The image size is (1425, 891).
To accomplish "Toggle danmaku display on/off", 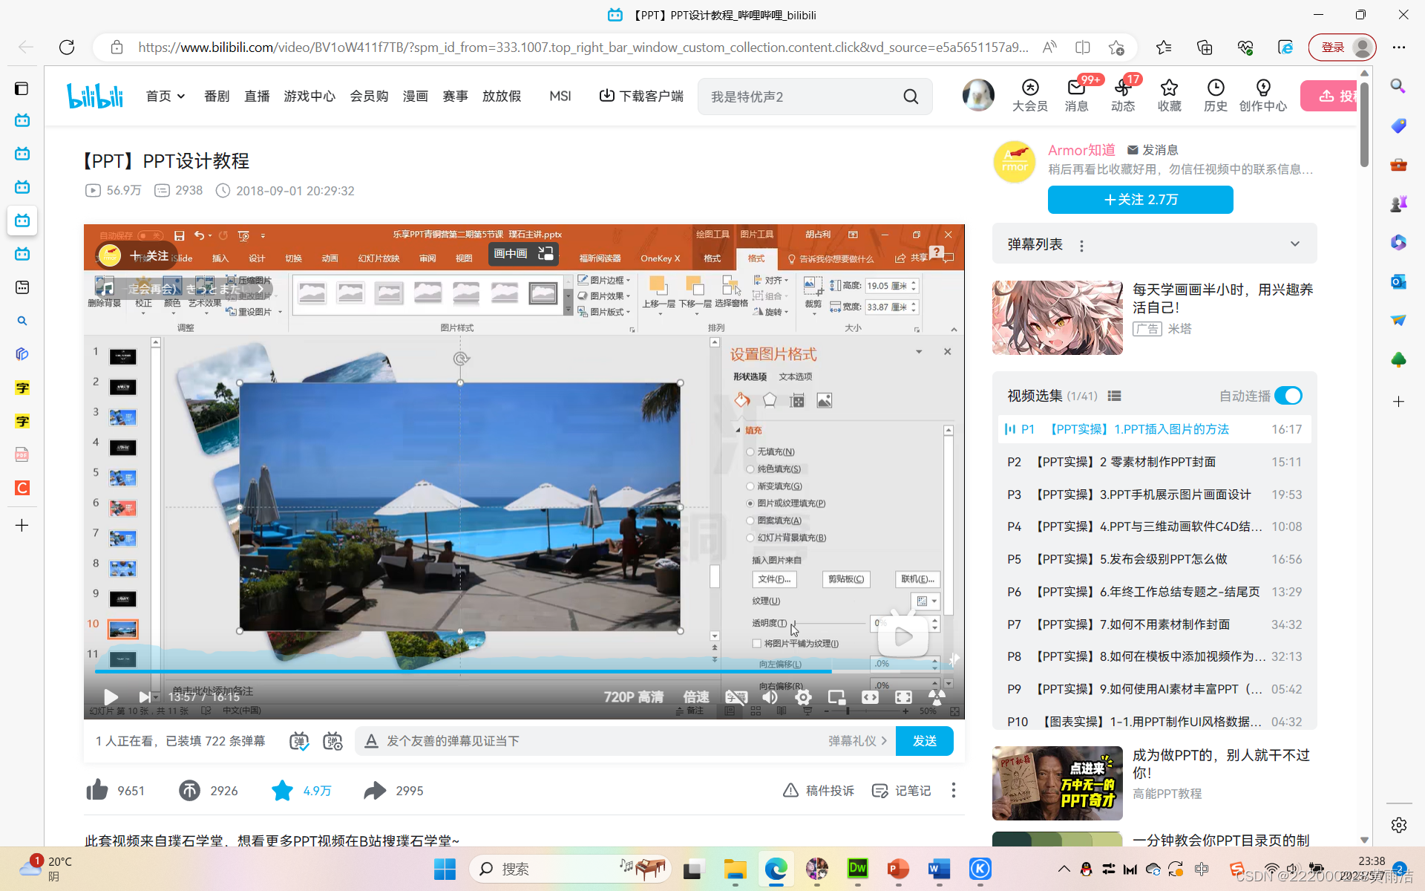I will coord(299,741).
